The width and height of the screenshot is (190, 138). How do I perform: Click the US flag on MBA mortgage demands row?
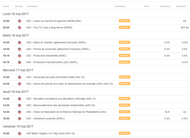tap(20, 77)
